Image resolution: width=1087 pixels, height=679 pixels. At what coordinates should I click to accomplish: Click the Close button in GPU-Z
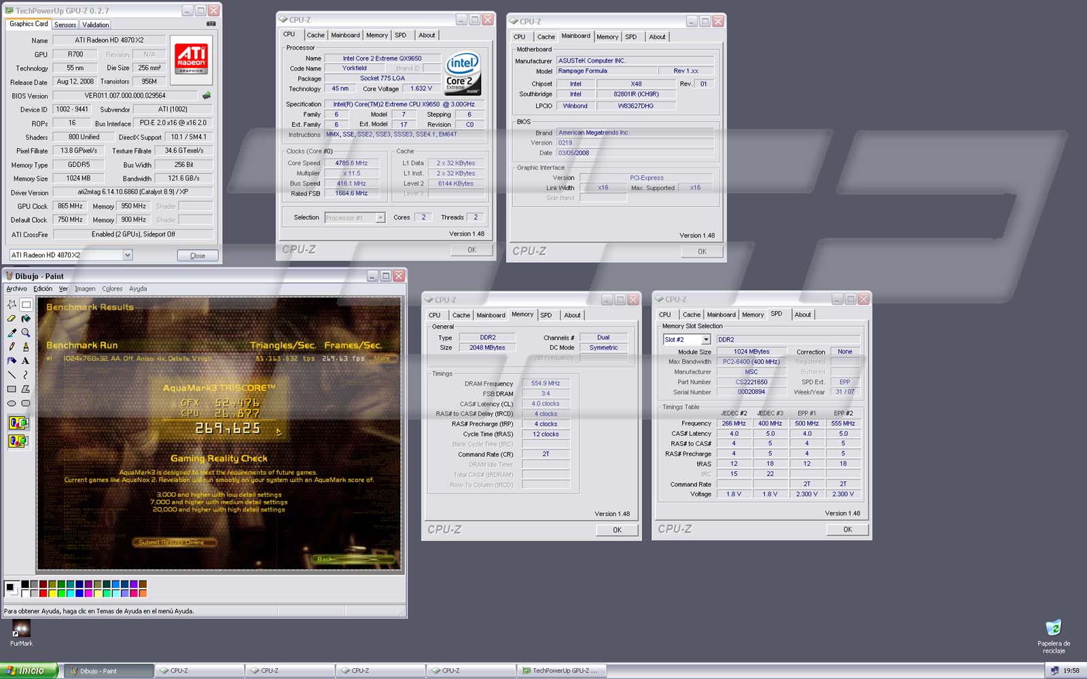198,255
